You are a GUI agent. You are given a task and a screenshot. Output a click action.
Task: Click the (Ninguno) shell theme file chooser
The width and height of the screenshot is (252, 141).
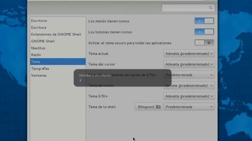point(148,107)
